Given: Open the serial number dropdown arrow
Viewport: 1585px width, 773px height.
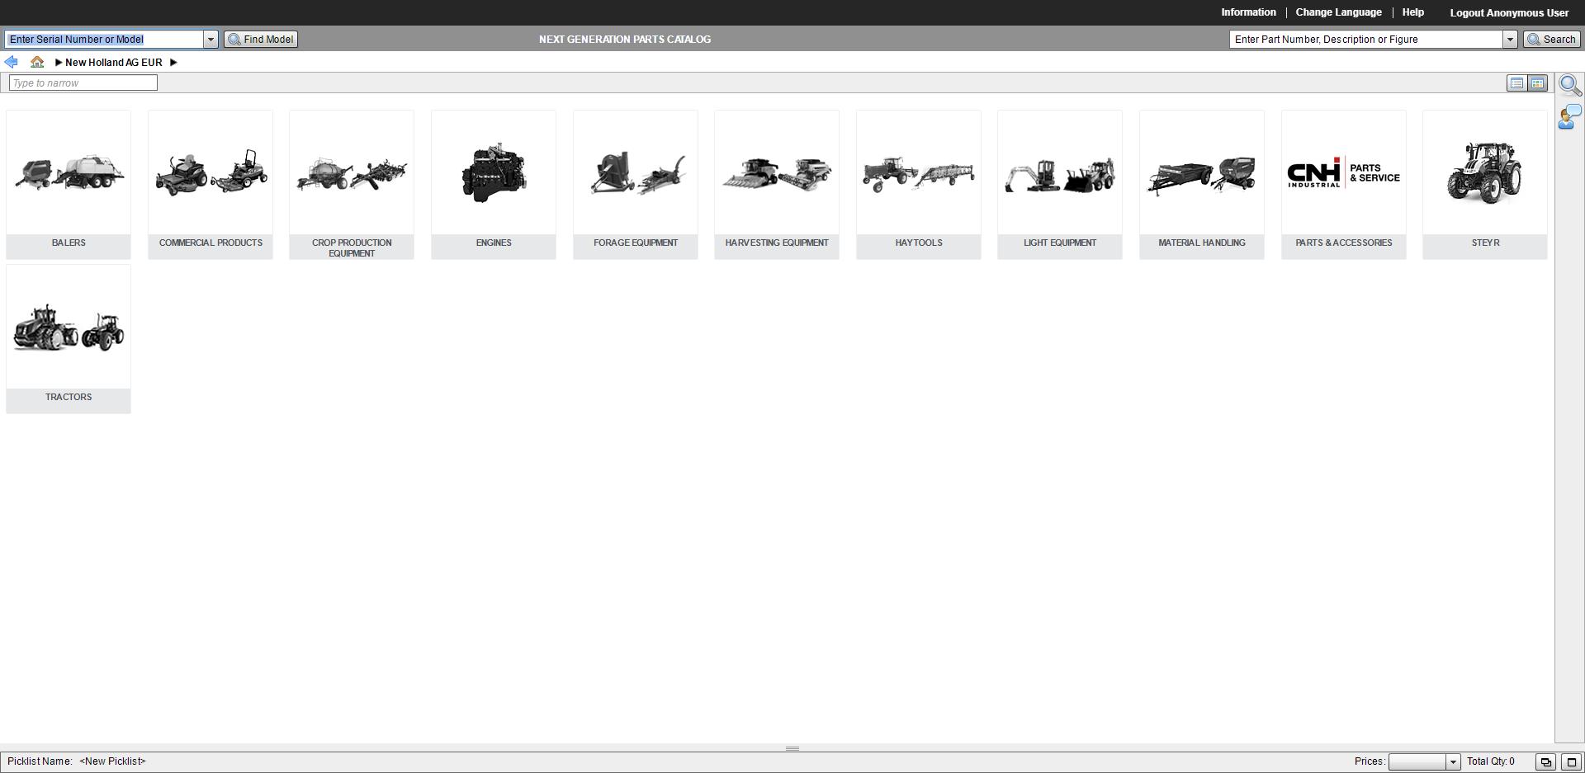Looking at the screenshot, I should click(211, 39).
